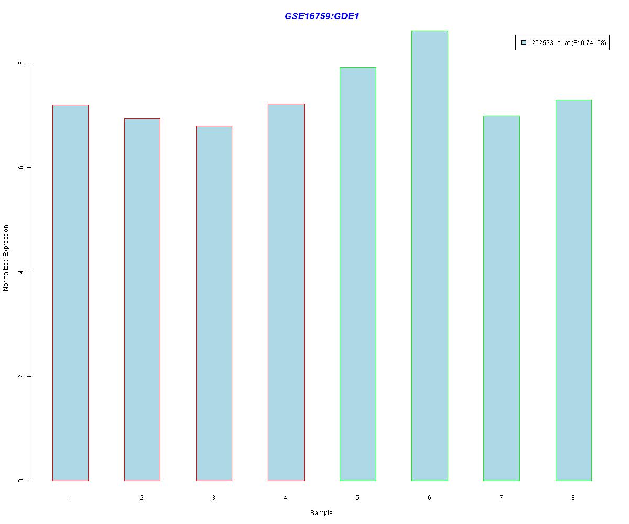Click y-axis tick value 4
Screen dimensions: 629x524
coord(21,272)
